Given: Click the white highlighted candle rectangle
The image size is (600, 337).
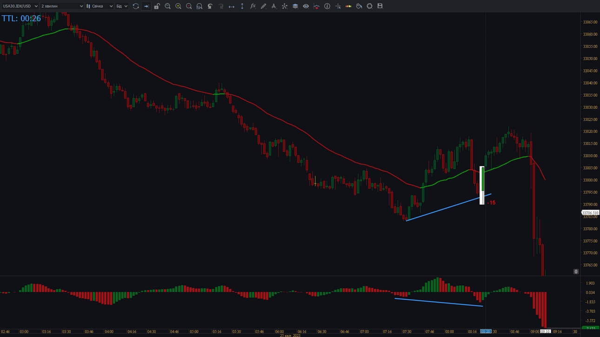Looking at the screenshot, I should [x=482, y=185].
